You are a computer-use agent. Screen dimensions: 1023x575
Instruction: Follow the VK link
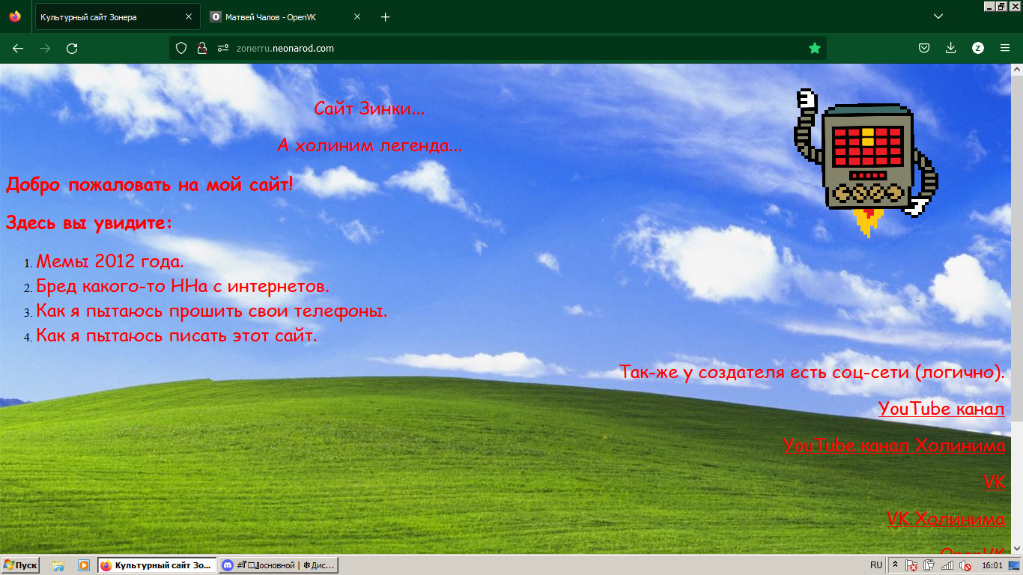point(994,481)
